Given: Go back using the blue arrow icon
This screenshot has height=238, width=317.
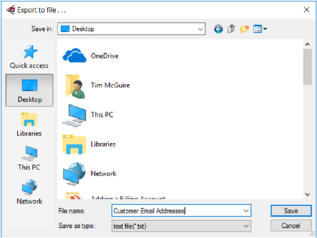Looking at the screenshot, I should click(x=218, y=29).
